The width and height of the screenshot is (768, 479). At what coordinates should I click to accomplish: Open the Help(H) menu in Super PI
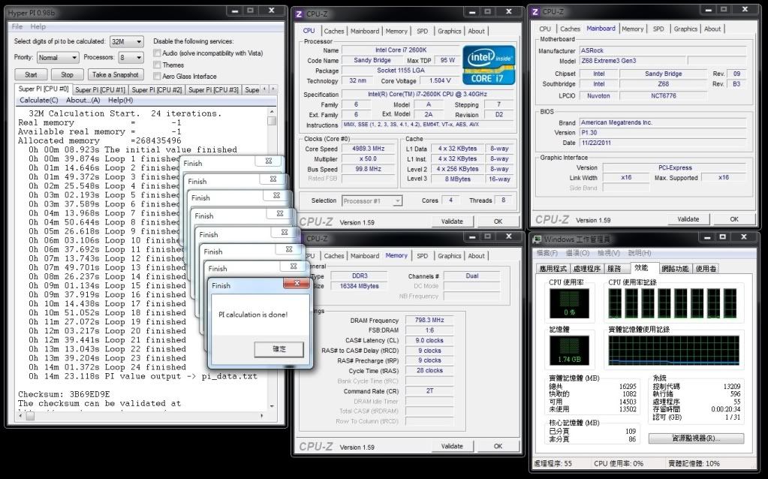(x=120, y=100)
